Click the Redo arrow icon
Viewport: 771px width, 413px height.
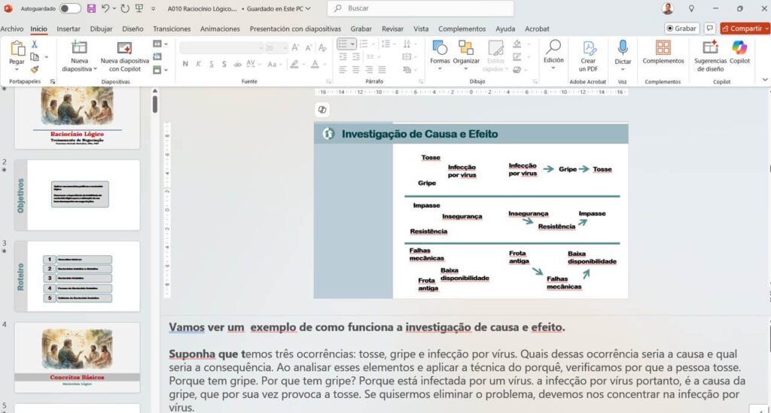126,8
